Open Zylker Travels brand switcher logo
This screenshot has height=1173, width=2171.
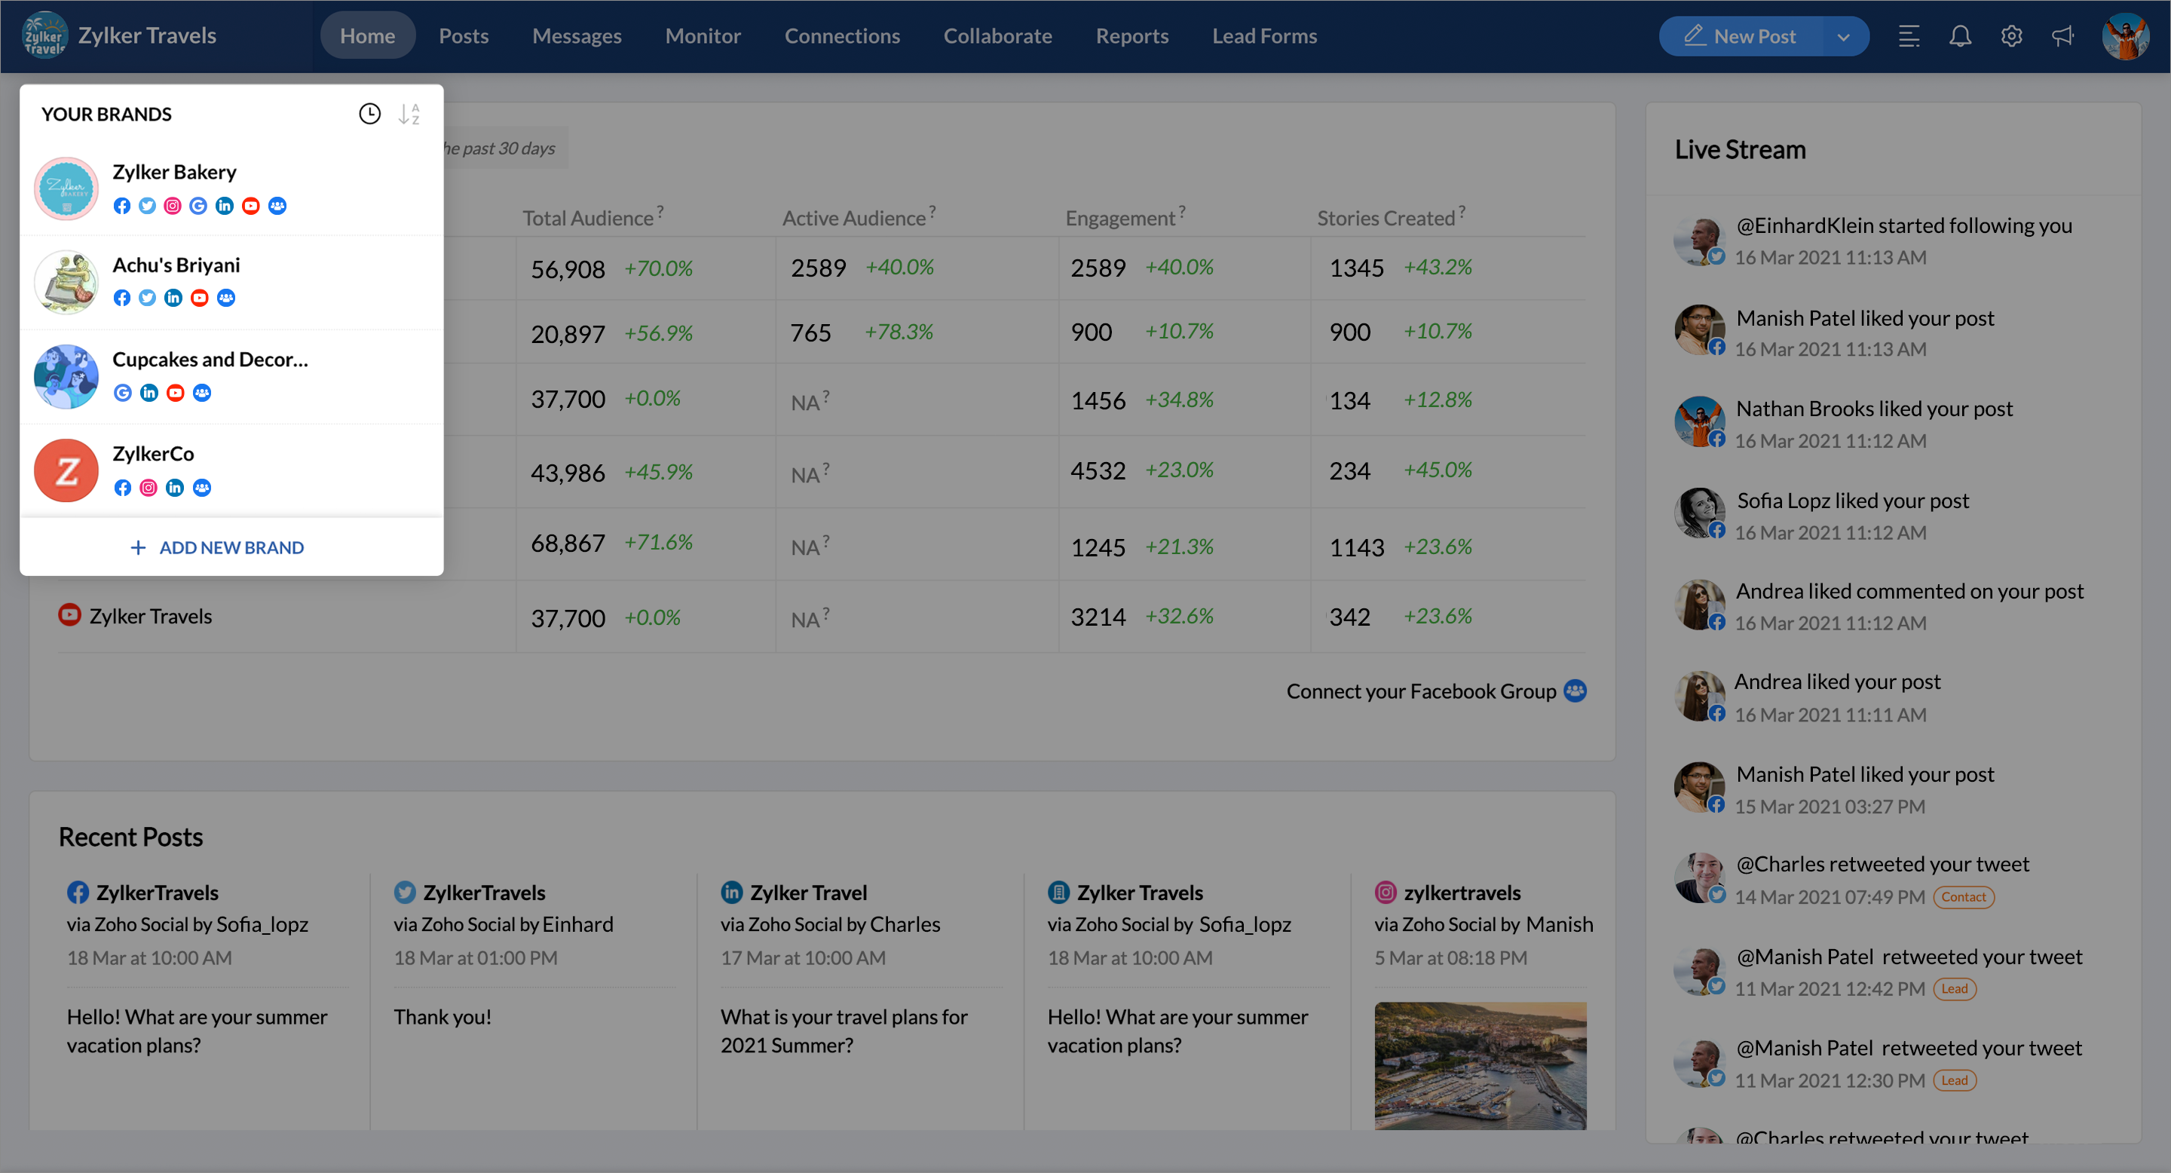44,35
